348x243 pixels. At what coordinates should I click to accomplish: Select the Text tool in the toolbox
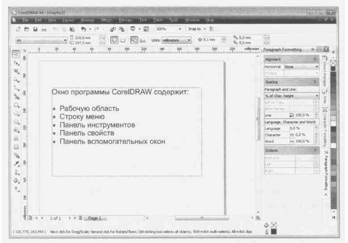pyautogui.click(x=16, y=139)
